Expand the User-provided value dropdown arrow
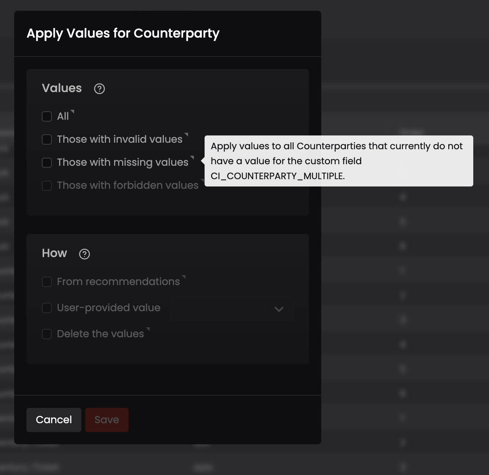 point(279,309)
